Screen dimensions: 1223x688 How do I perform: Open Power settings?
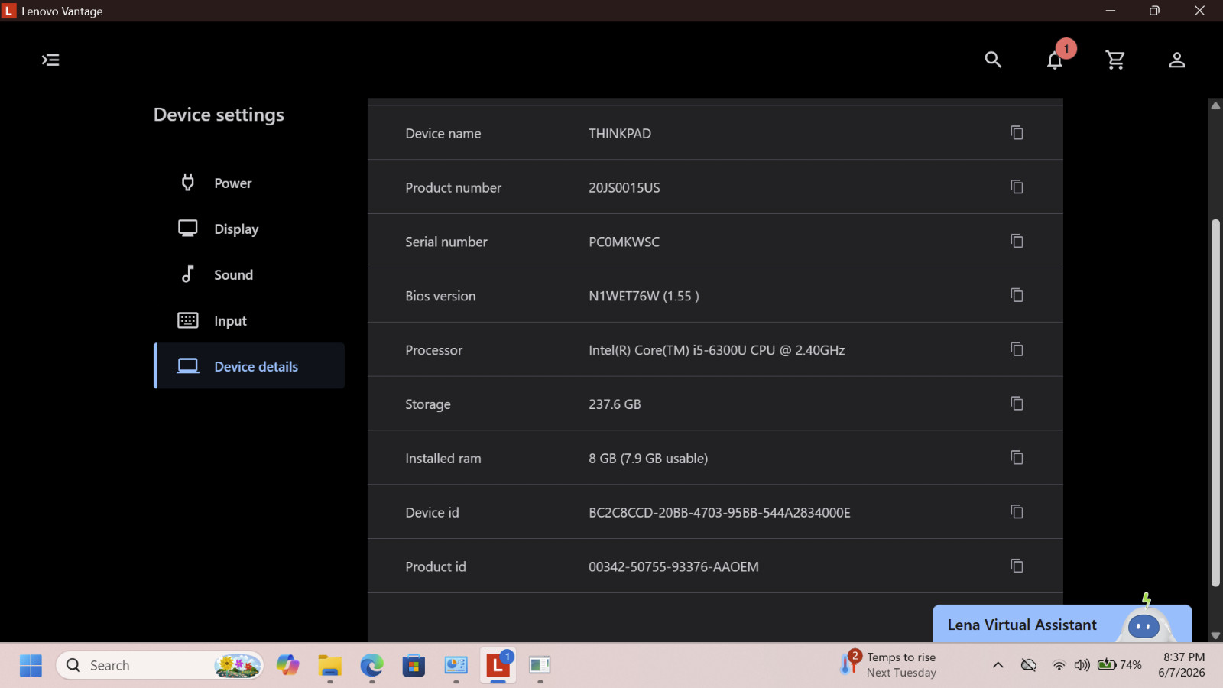pos(249,183)
